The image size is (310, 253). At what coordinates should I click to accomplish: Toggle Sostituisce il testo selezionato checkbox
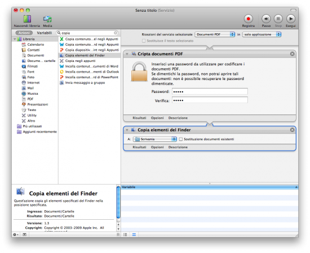144,41
